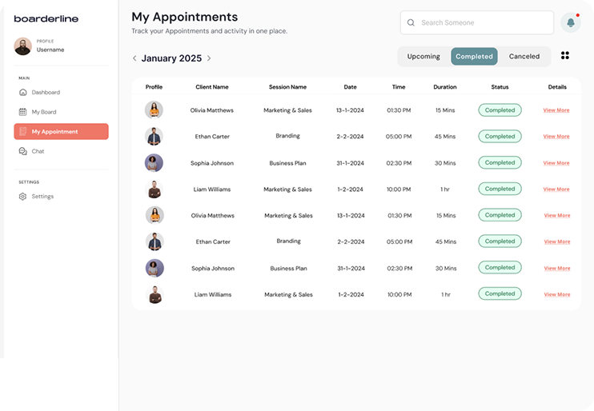Viewport: 594px width, 411px height.
Task: Click View More for first Olivia Matthews row
Action: tap(556, 110)
